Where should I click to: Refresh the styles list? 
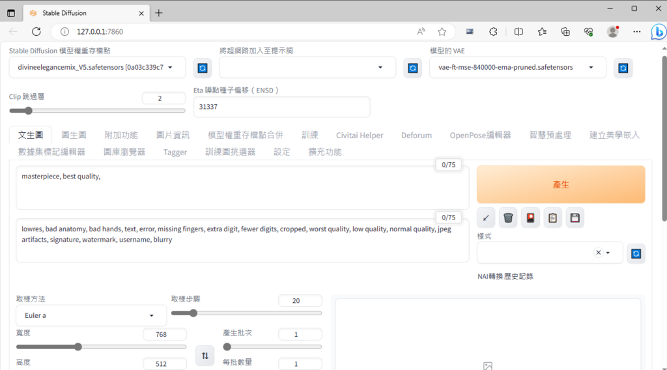click(636, 253)
